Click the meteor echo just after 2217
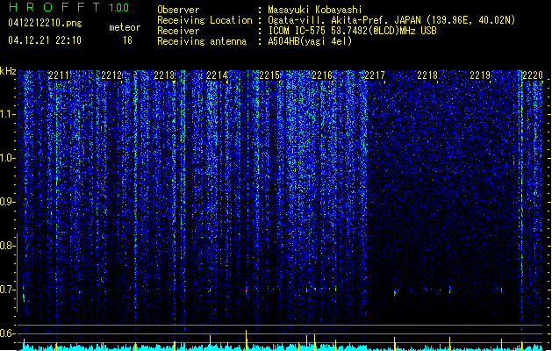 (x=395, y=292)
